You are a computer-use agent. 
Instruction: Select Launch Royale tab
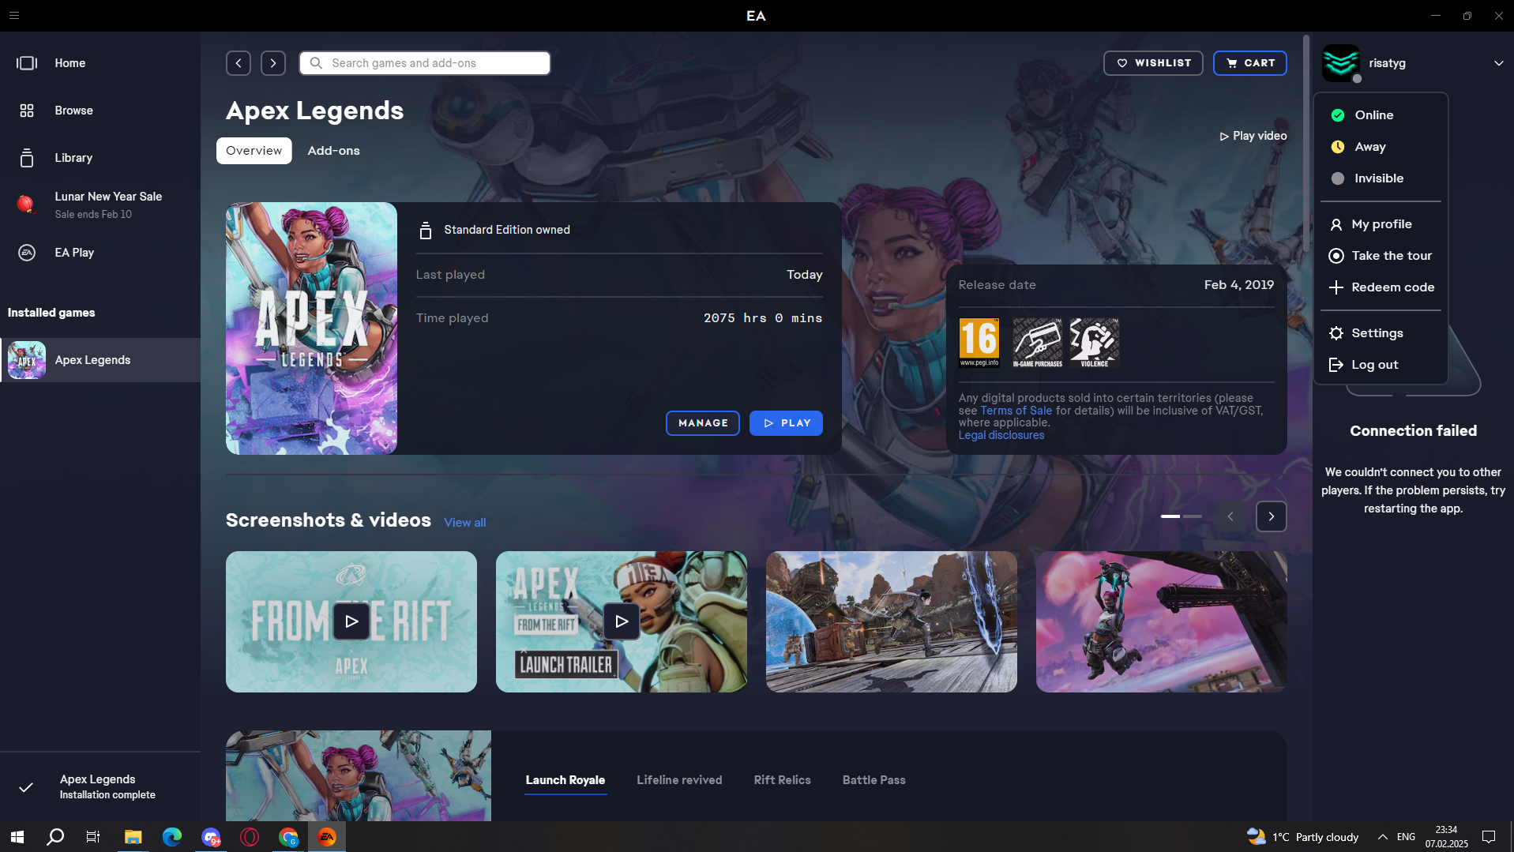pyautogui.click(x=565, y=780)
